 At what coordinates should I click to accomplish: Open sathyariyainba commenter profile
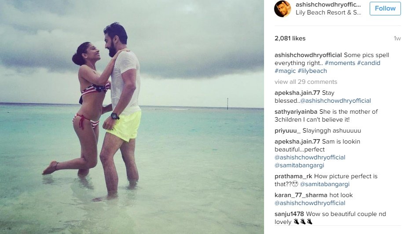point(296,112)
